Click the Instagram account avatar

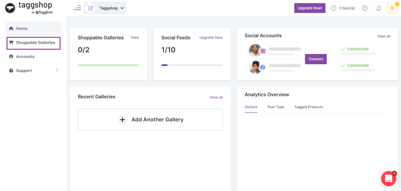[256, 50]
